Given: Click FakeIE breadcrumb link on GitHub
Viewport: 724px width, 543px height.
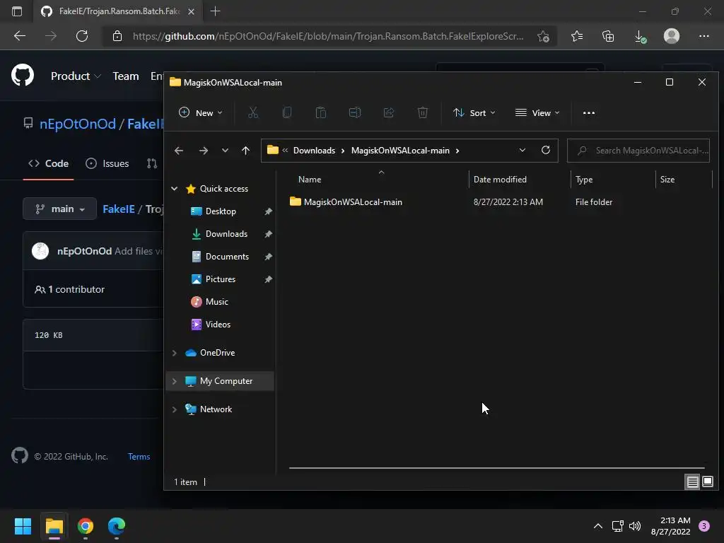Looking at the screenshot, I should pyautogui.click(x=119, y=209).
